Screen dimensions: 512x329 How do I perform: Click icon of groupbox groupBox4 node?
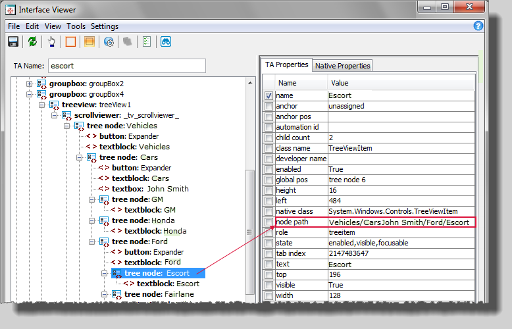coord(42,95)
